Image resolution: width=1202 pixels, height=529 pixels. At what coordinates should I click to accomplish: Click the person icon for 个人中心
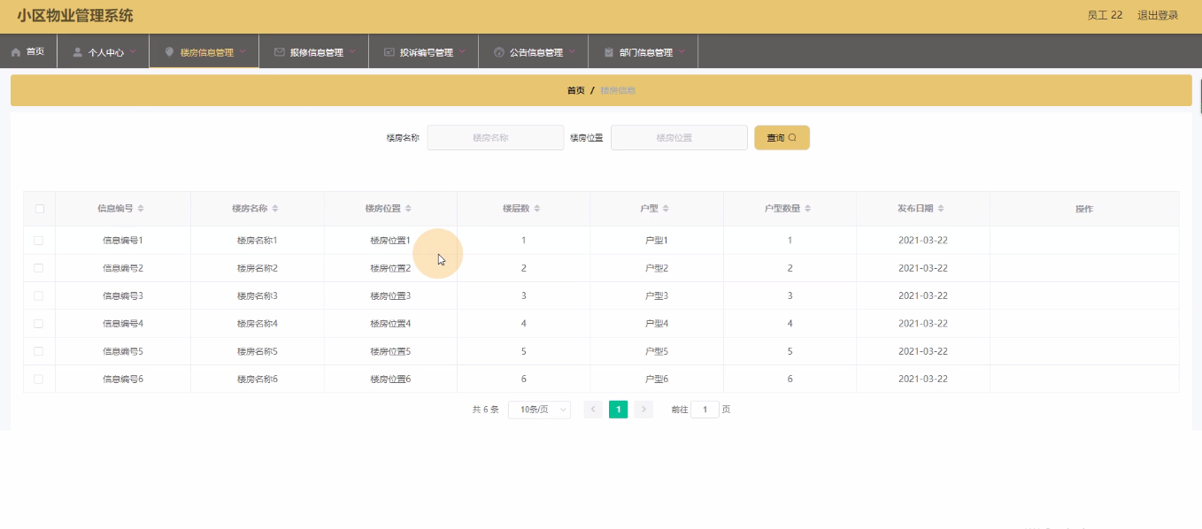coord(78,52)
